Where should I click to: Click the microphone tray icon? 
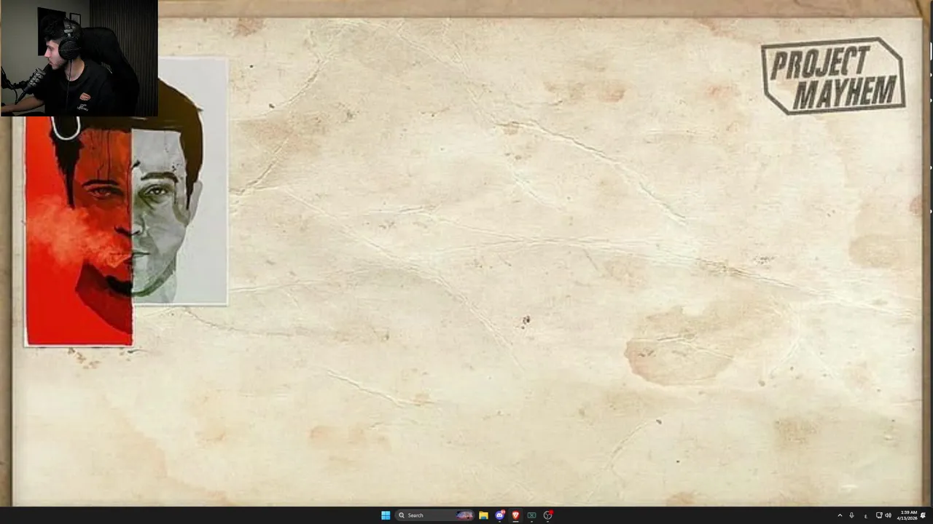click(x=851, y=515)
